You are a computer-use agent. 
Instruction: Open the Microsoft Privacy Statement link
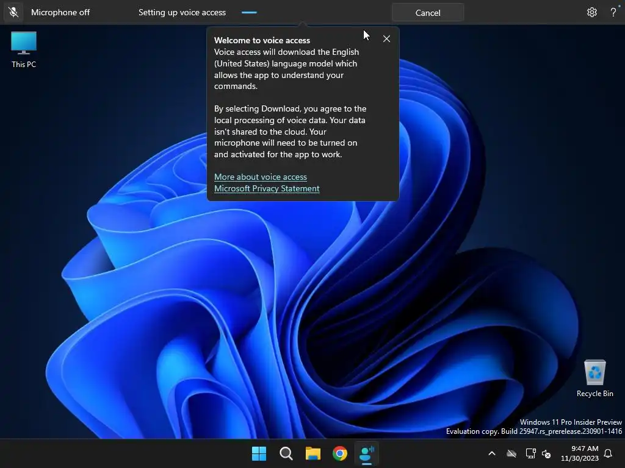point(267,188)
